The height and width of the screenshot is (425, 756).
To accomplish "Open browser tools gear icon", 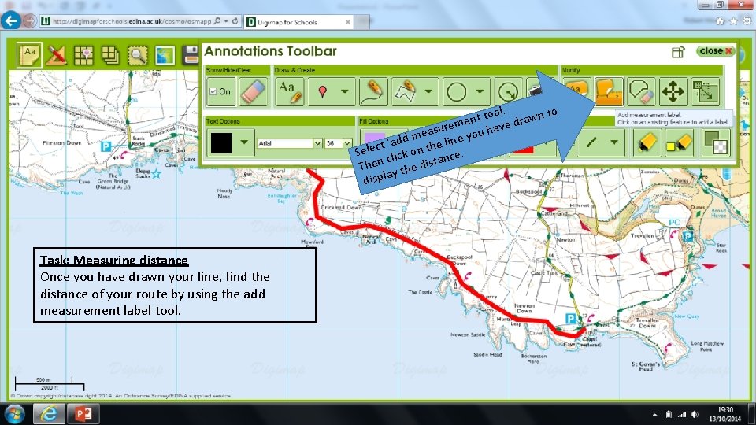I will coord(747,21).
